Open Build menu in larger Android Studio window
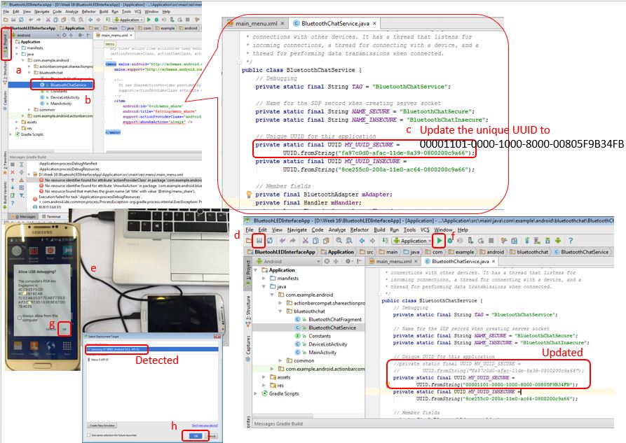Viewport: 626px width, 443px height. tap(379, 230)
